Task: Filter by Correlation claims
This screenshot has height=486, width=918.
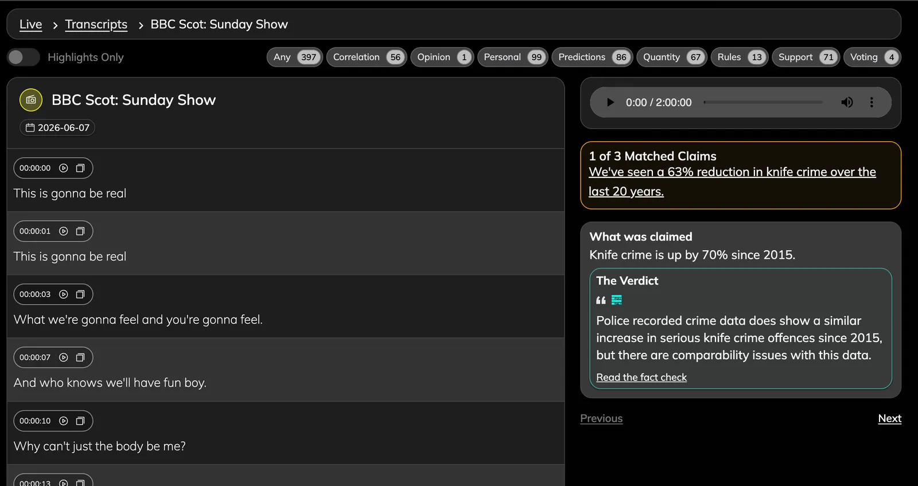Action: coord(367,57)
